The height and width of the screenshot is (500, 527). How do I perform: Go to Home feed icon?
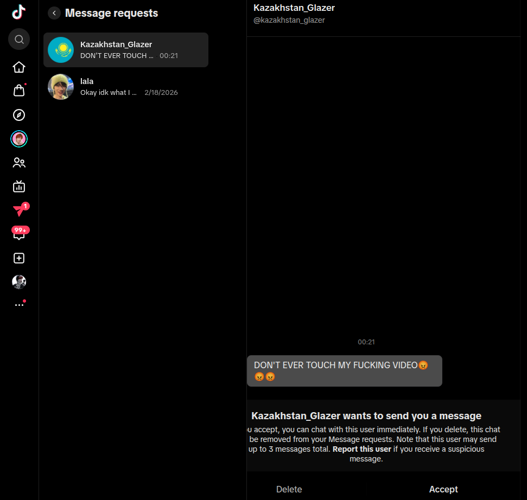point(19,67)
